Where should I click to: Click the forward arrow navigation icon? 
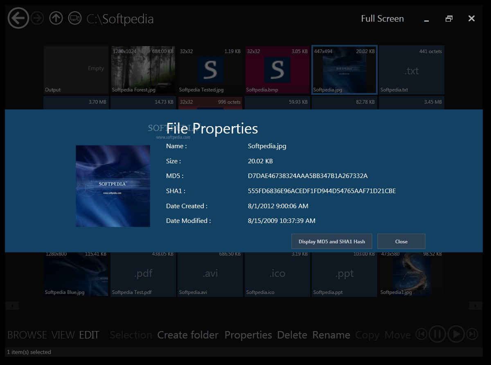point(37,18)
